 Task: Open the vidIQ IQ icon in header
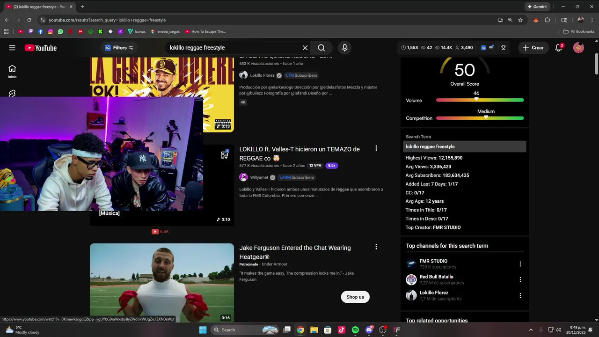[x=483, y=48]
